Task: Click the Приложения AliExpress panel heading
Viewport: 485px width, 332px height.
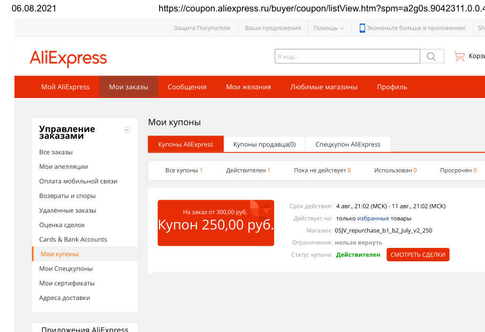Action: tap(85, 329)
